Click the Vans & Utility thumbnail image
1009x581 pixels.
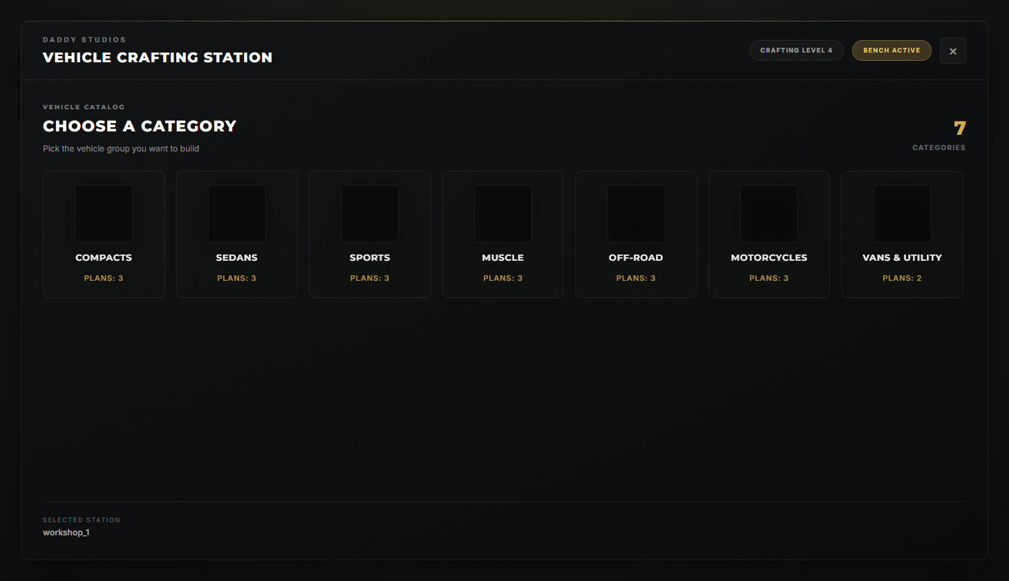pos(902,214)
